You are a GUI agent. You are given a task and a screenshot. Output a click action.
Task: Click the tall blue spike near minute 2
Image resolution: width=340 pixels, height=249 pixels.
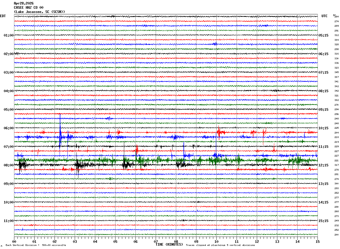tap(60, 129)
